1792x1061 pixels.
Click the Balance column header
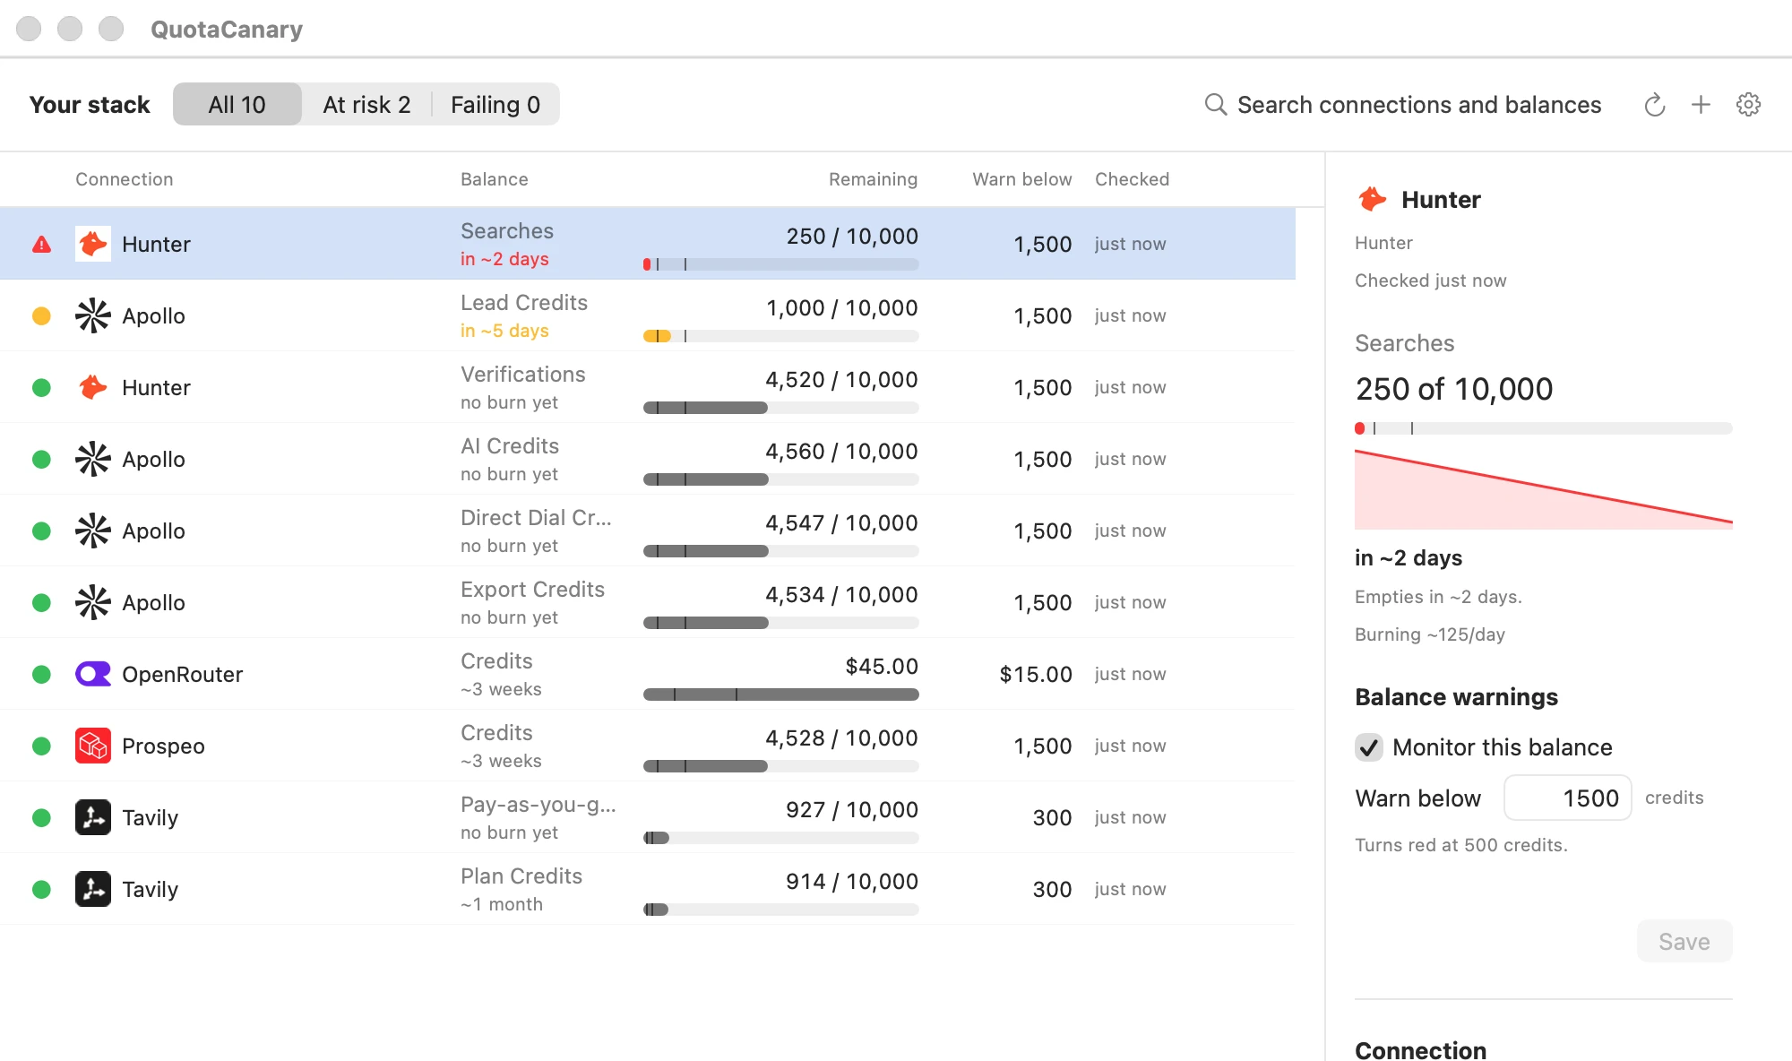click(495, 179)
